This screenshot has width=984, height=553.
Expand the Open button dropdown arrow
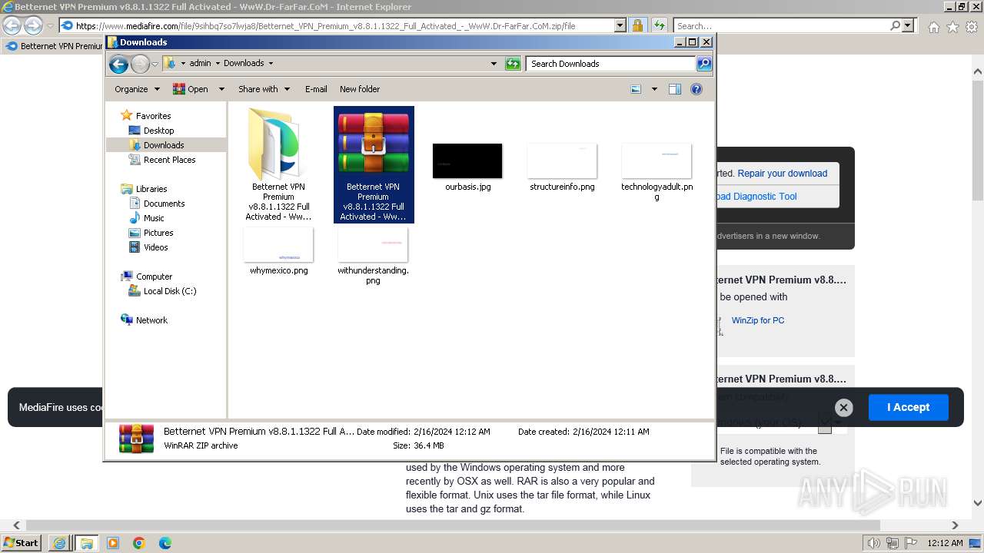click(221, 89)
